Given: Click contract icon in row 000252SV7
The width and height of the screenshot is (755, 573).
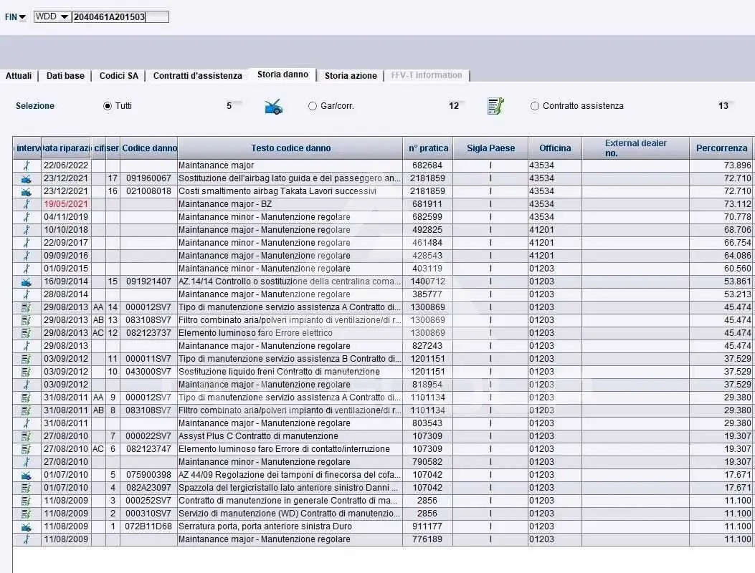Looking at the screenshot, I should [27, 501].
